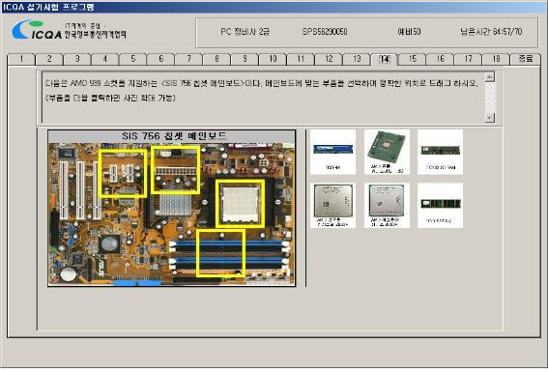Pick the green-substrate AMD CPU part thumbnail
Image resolution: width=548 pixels, height=372 pixels.
[387, 152]
